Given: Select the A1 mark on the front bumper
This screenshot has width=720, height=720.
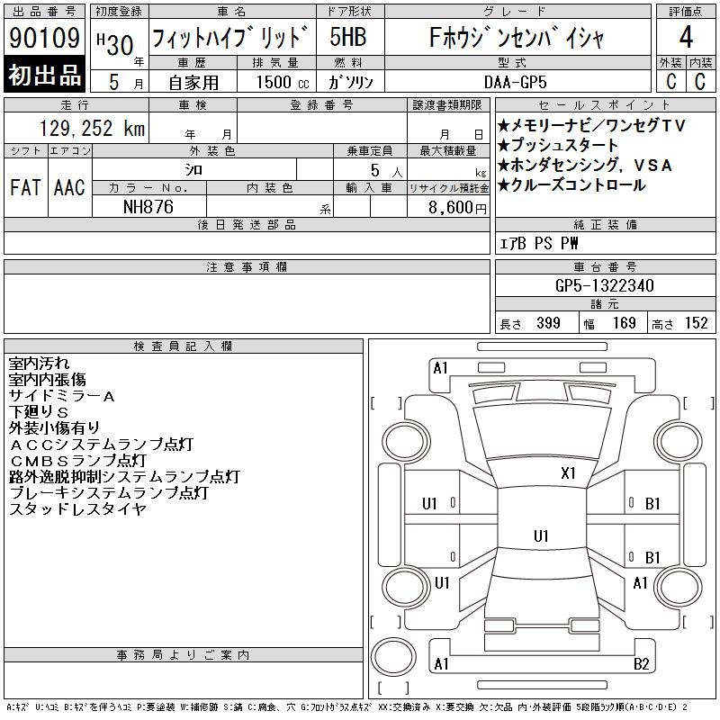Looking at the screenshot, I should [440, 368].
